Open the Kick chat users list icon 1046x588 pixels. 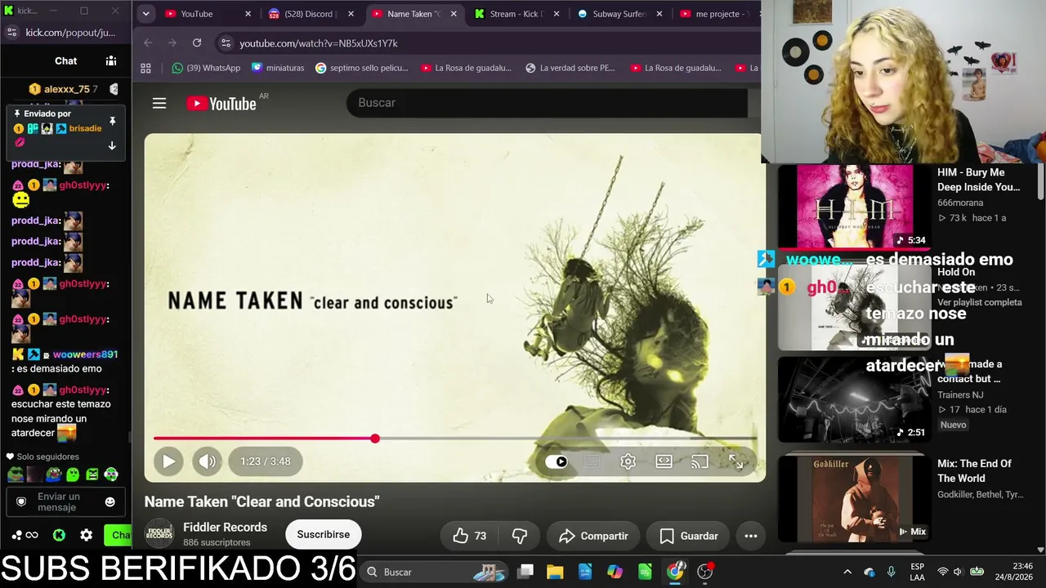click(x=111, y=60)
